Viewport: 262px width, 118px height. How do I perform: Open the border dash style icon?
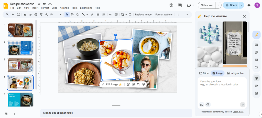104,15
